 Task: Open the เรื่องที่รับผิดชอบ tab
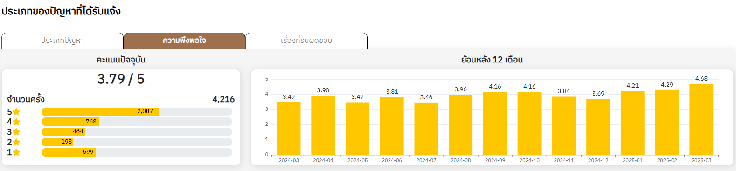pos(306,41)
